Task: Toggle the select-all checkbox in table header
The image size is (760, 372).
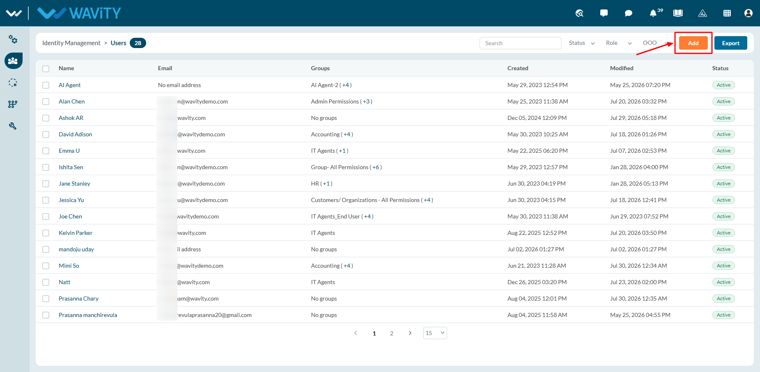Action: point(46,69)
